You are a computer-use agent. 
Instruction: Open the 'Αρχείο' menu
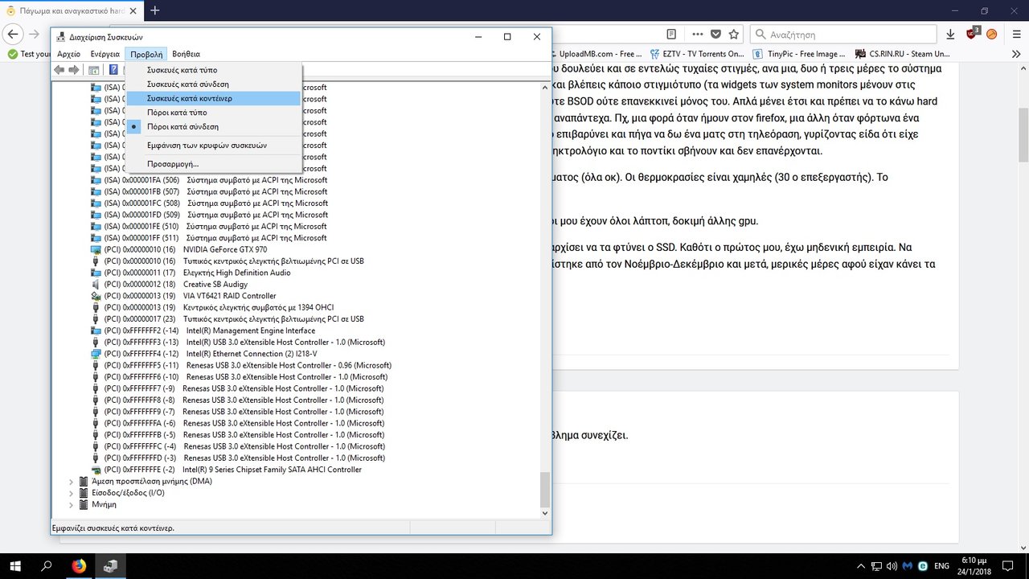pyautogui.click(x=69, y=54)
